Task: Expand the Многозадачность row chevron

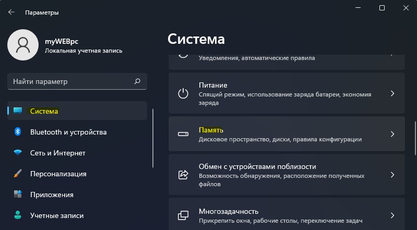Action: pos(392,215)
